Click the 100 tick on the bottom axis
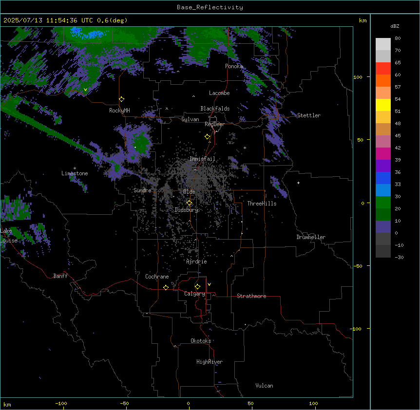Viewport: 420px width, 410px height. pos(313,403)
